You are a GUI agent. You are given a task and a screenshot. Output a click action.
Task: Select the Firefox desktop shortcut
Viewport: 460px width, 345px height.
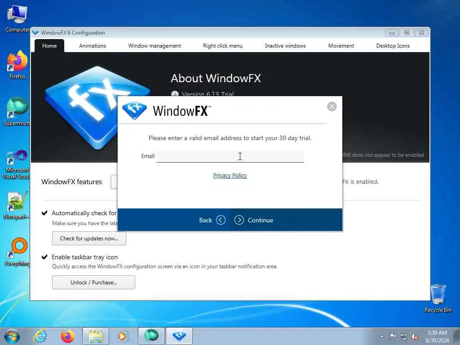coord(17,65)
